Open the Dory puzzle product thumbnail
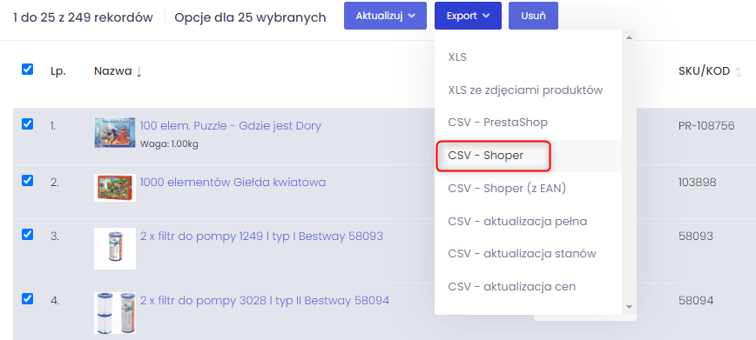The height and width of the screenshot is (340, 756). coord(115,132)
